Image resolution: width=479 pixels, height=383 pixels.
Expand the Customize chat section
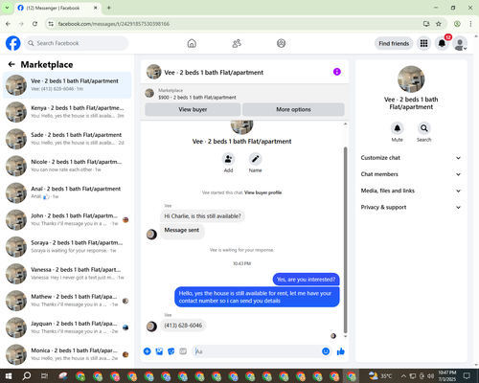tap(411, 158)
